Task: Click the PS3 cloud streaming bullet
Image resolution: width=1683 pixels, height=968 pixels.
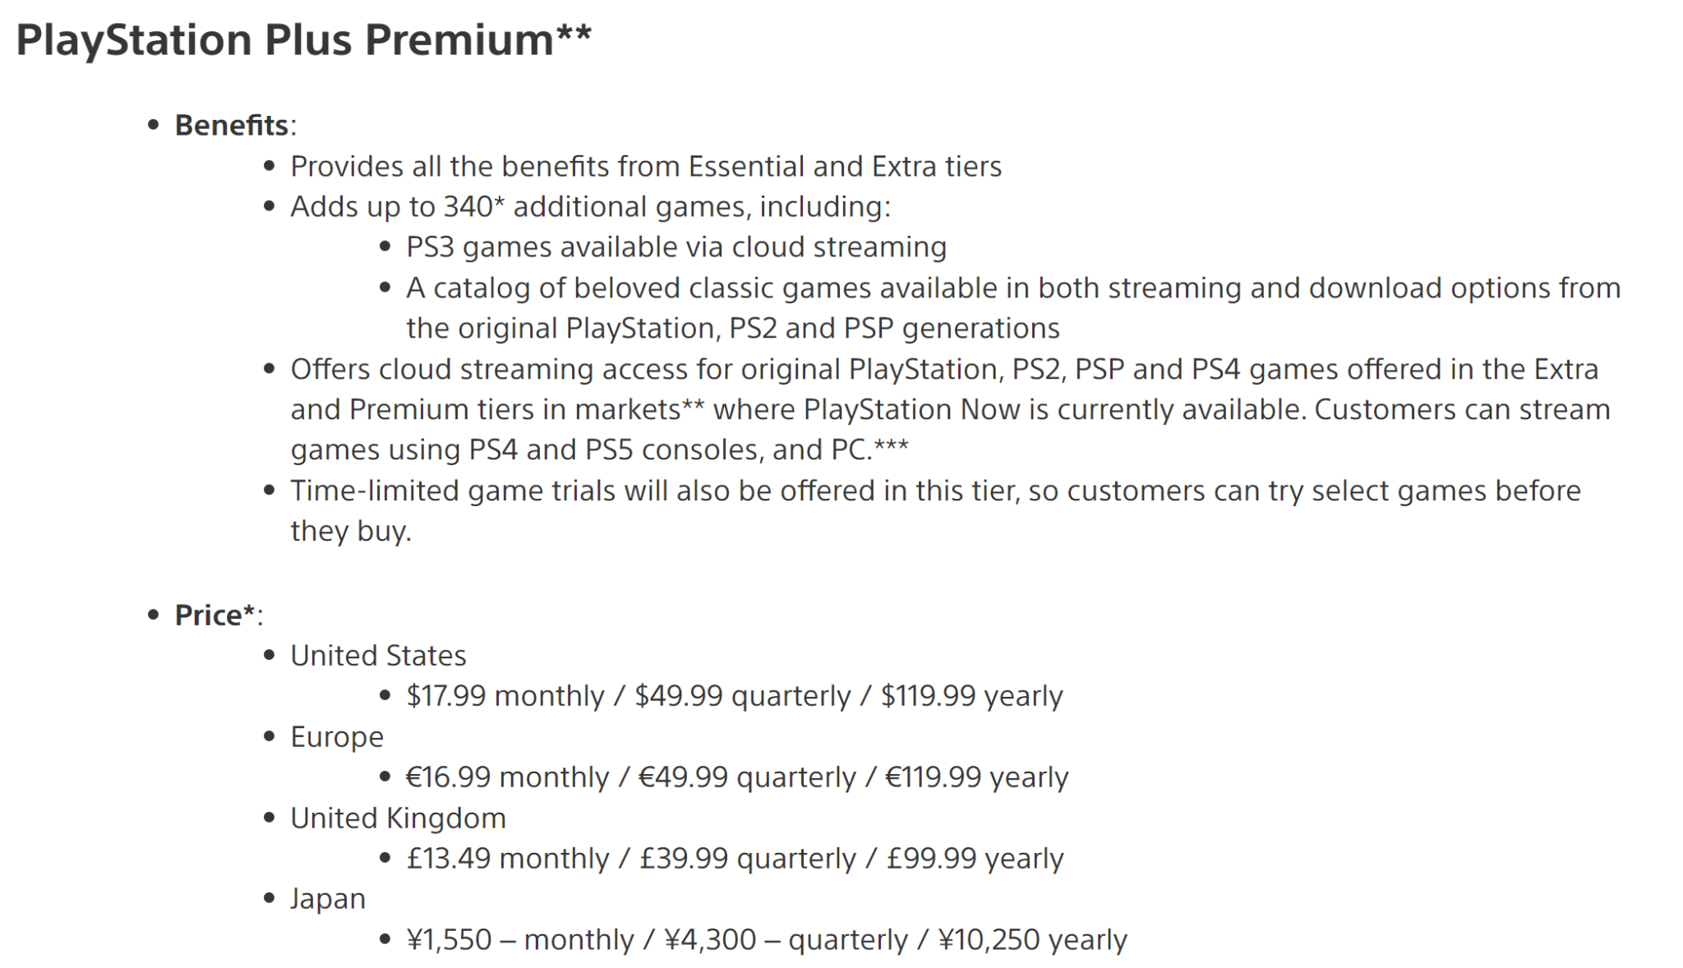Action: pos(676,247)
